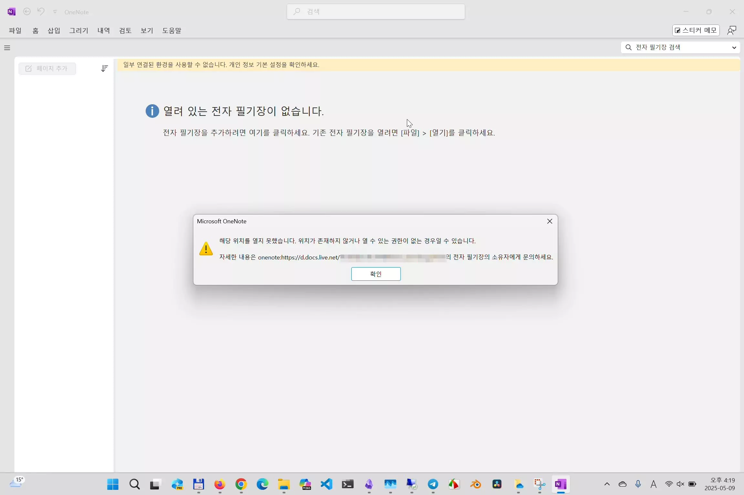Open Blender from the taskbar
Viewport: 744px width, 495px height.
(x=476, y=484)
